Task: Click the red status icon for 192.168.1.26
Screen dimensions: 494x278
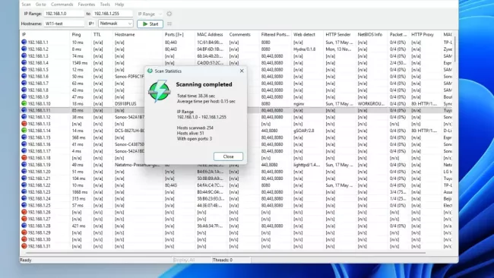Action: 24,212
